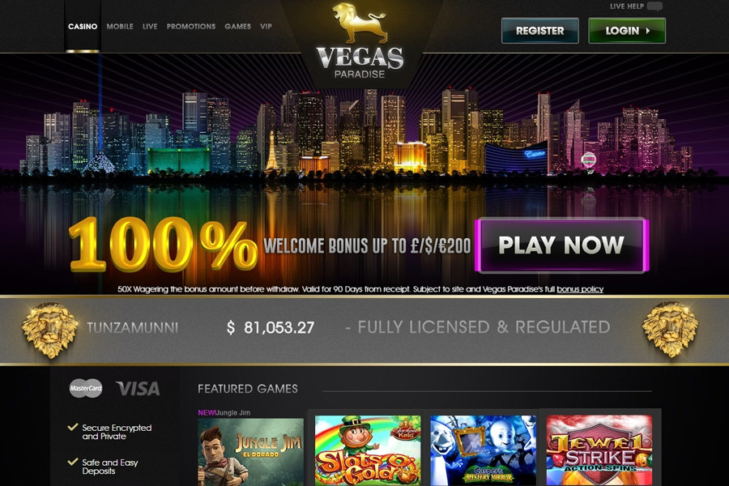
Task: Click the green Login button
Action: pyautogui.click(x=627, y=31)
